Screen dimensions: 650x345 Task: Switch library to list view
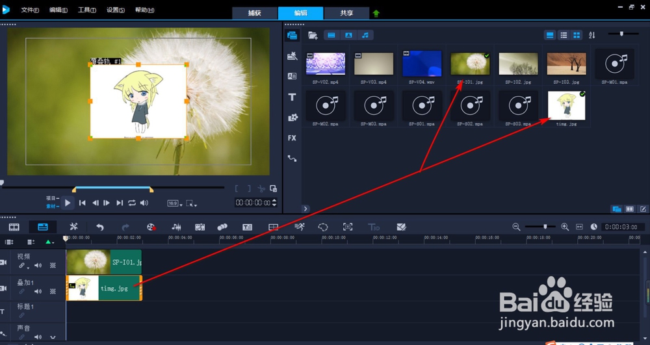(x=564, y=35)
